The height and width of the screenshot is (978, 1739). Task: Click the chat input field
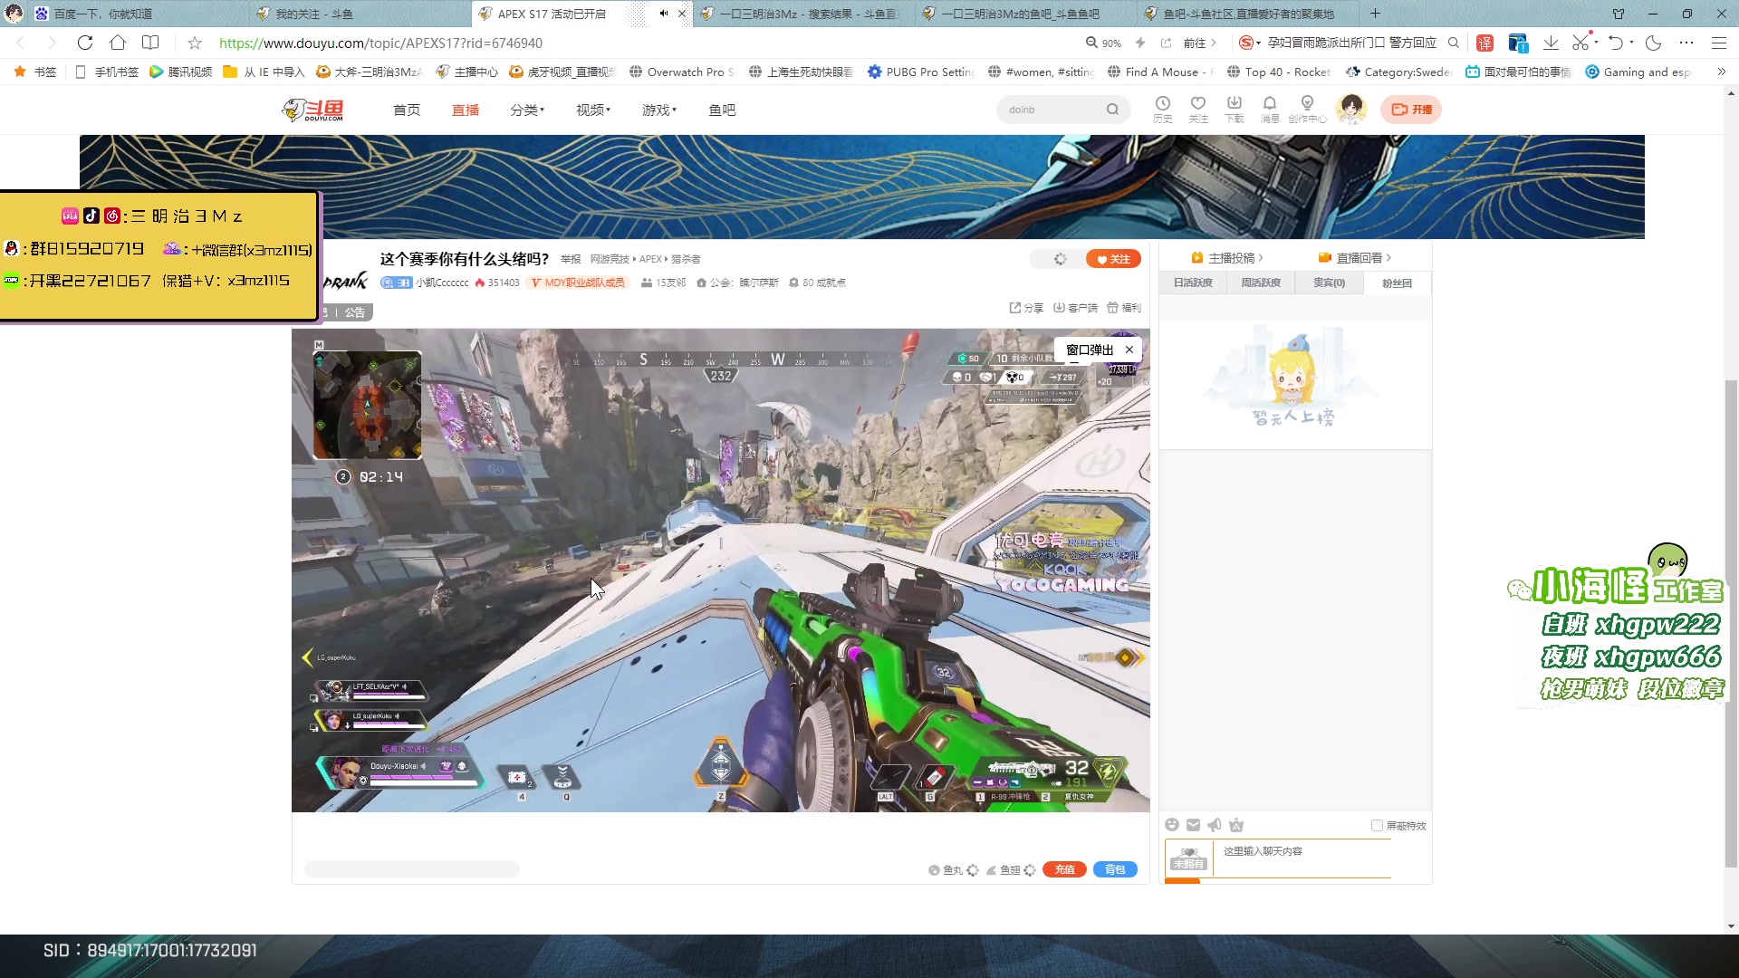point(1302,858)
